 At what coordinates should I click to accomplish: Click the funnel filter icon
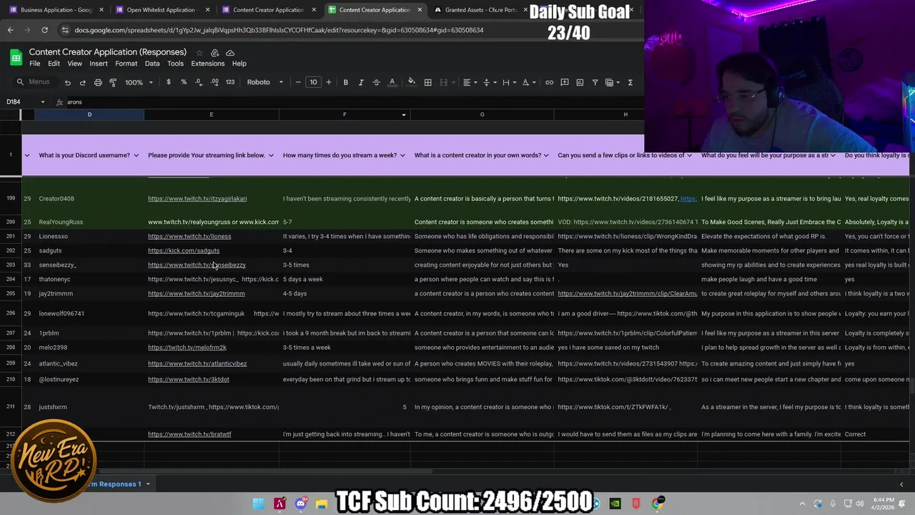point(595,82)
